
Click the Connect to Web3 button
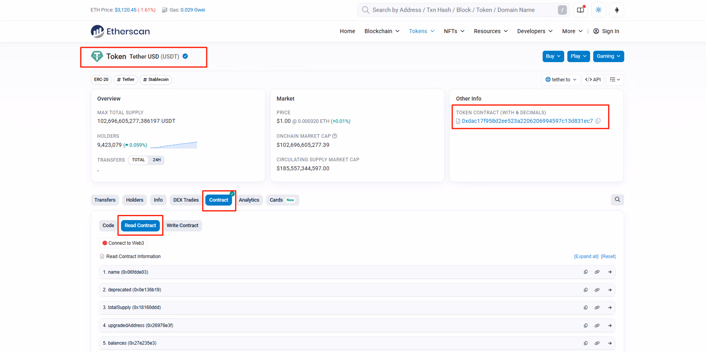tap(123, 243)
